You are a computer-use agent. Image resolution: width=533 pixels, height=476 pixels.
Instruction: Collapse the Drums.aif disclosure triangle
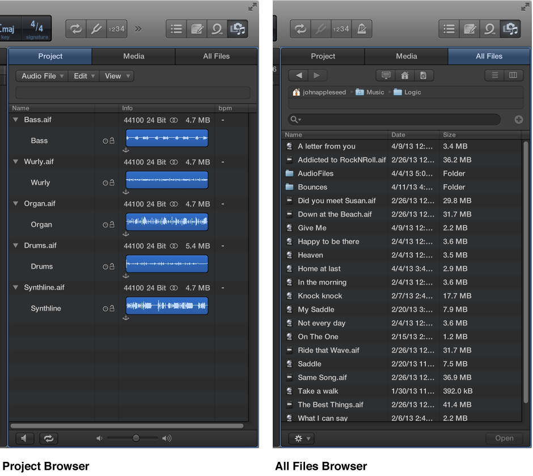(x=15, y=246)
